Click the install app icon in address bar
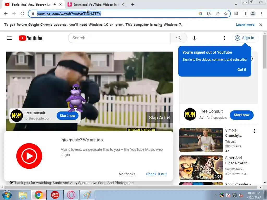 point(209,14)
